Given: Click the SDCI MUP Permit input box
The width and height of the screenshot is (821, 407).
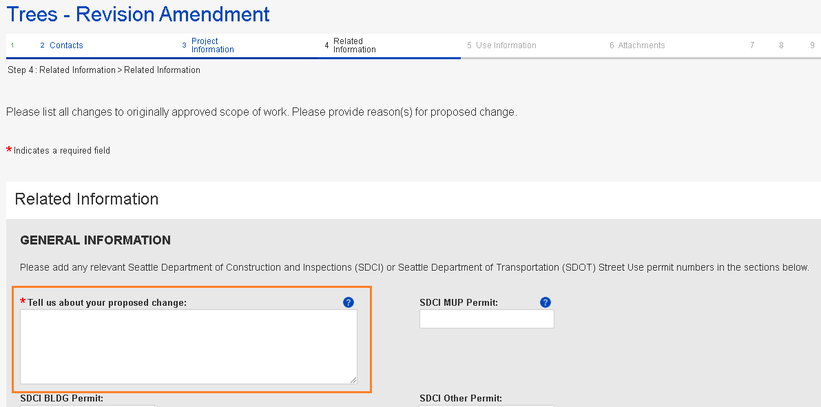Looking at the screenshot, I should tap(486, 319).
